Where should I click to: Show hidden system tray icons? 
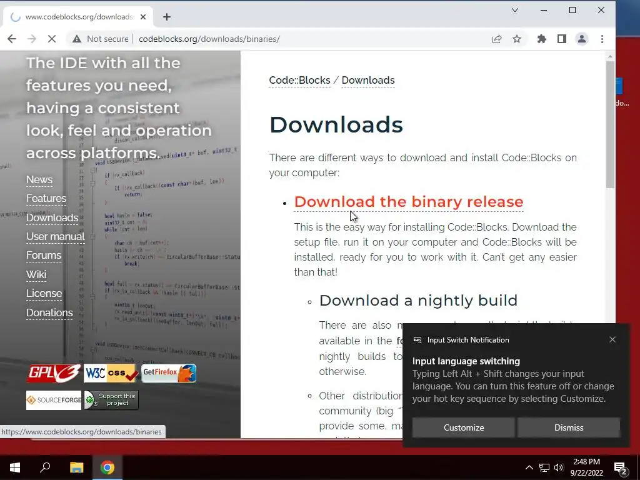click(529, 467)
